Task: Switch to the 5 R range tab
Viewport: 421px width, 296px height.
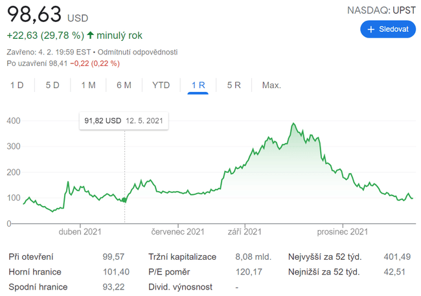Action: coord(234,85)
